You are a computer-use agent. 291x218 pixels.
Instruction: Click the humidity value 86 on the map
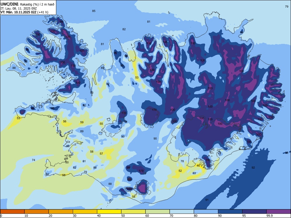pyautogui.click(x=95, y=168)
